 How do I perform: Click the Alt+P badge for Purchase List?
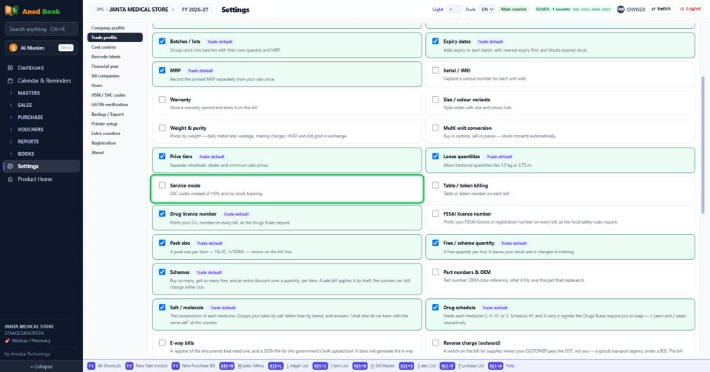(x=447, y=365)
